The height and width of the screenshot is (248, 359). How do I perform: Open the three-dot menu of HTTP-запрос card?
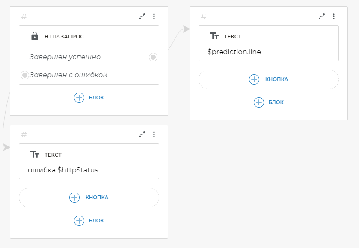pos(154,16)
